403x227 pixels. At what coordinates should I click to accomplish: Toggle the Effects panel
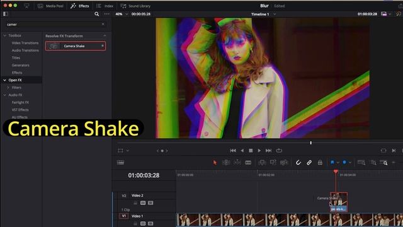click(80, 6)
